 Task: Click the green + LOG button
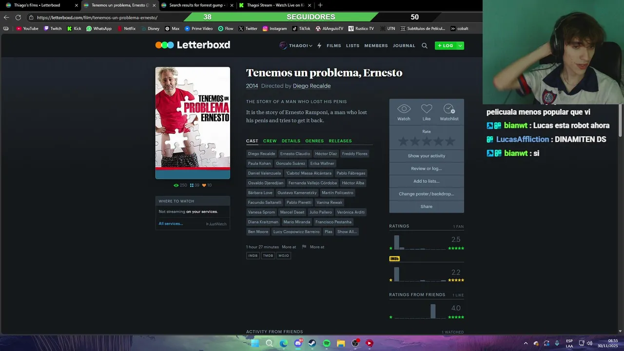coord(446,45)
